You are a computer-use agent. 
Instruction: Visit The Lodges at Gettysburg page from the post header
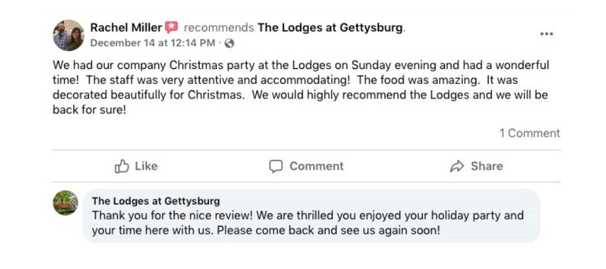point(330,28)
